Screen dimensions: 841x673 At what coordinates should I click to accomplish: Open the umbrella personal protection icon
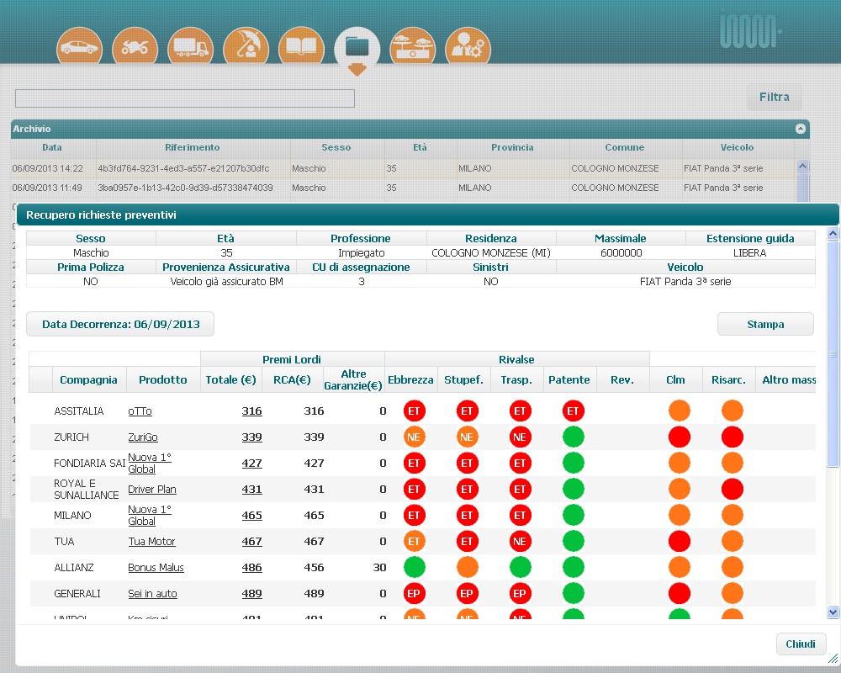pos(246,47)
